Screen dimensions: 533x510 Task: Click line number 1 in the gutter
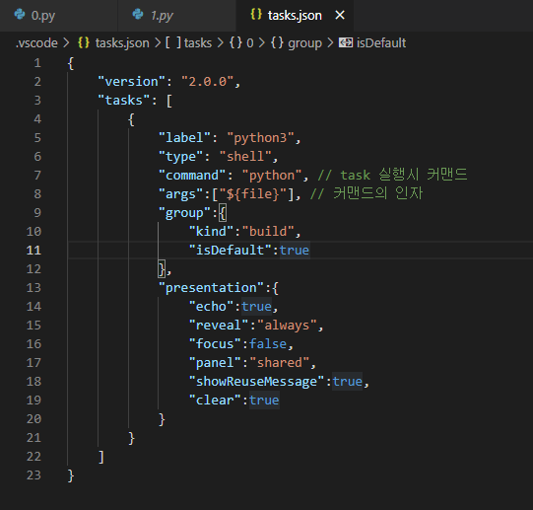[37, 63]
